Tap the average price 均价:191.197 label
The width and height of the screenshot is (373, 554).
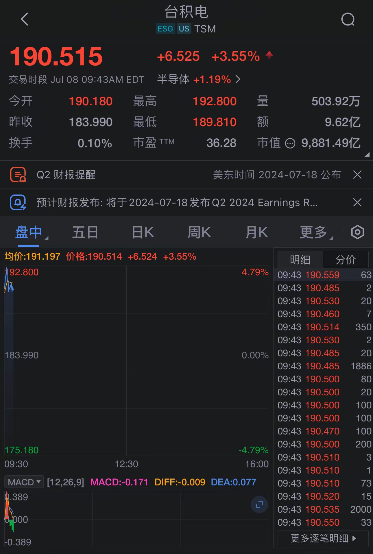32,256
